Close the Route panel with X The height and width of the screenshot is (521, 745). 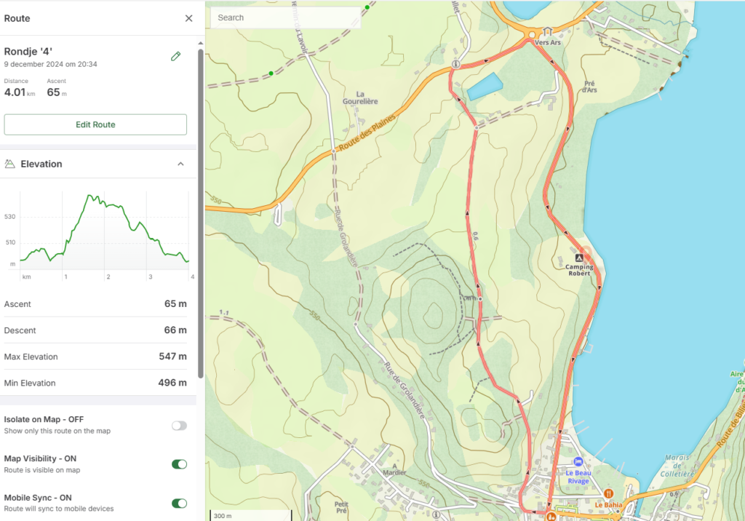tap(188, 18)
